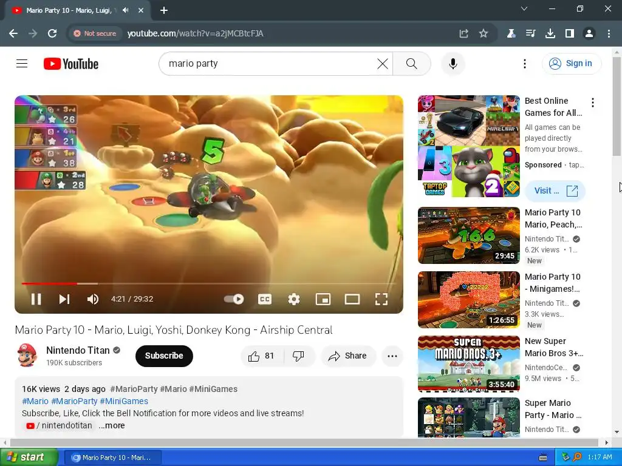
Task: Share the video
Action: [x=348, y=356]
